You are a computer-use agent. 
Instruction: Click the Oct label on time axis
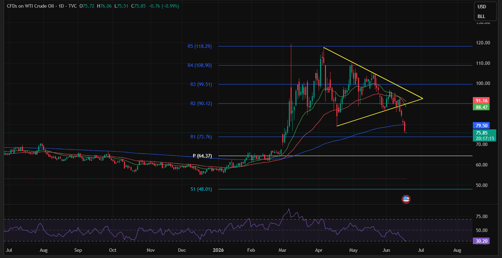[x=113, y=250]
